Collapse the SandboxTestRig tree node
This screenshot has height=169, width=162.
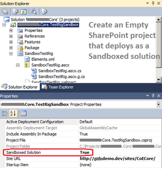[11, 54]
